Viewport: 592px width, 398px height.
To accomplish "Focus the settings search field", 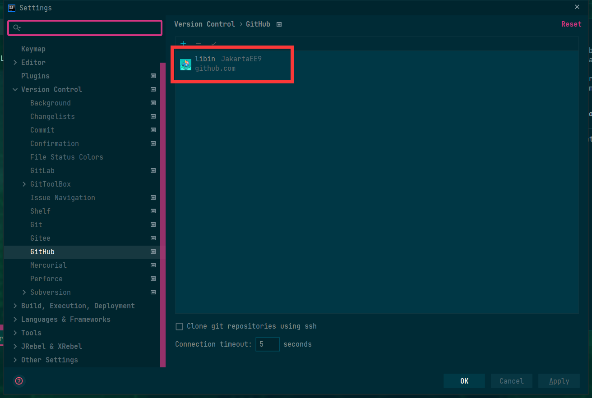I will point(85,28).
